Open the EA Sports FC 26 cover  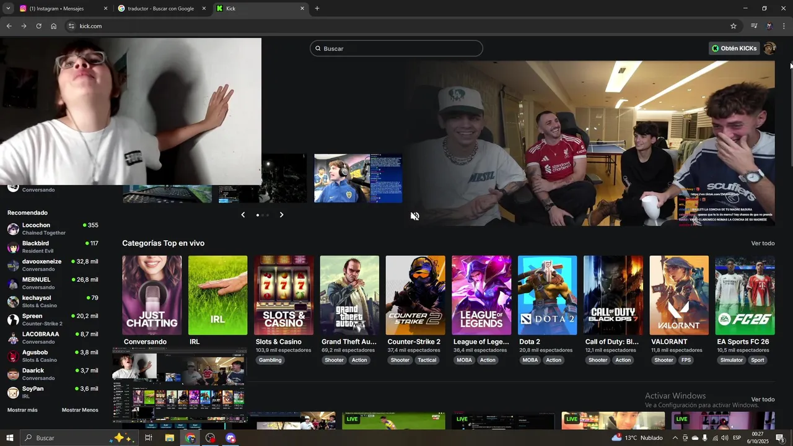pos(745,295)
